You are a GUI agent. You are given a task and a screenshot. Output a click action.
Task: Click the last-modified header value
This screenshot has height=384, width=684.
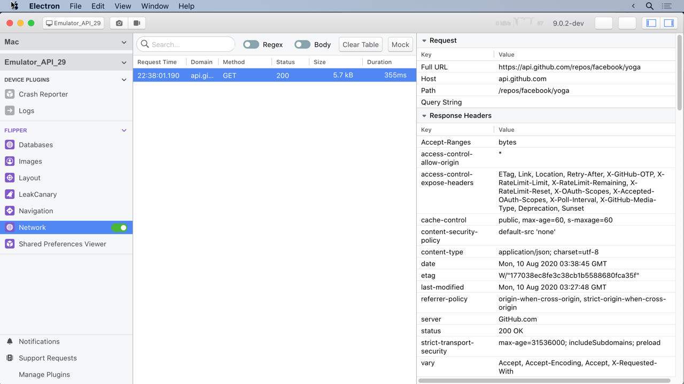click(x=553, y=287)
